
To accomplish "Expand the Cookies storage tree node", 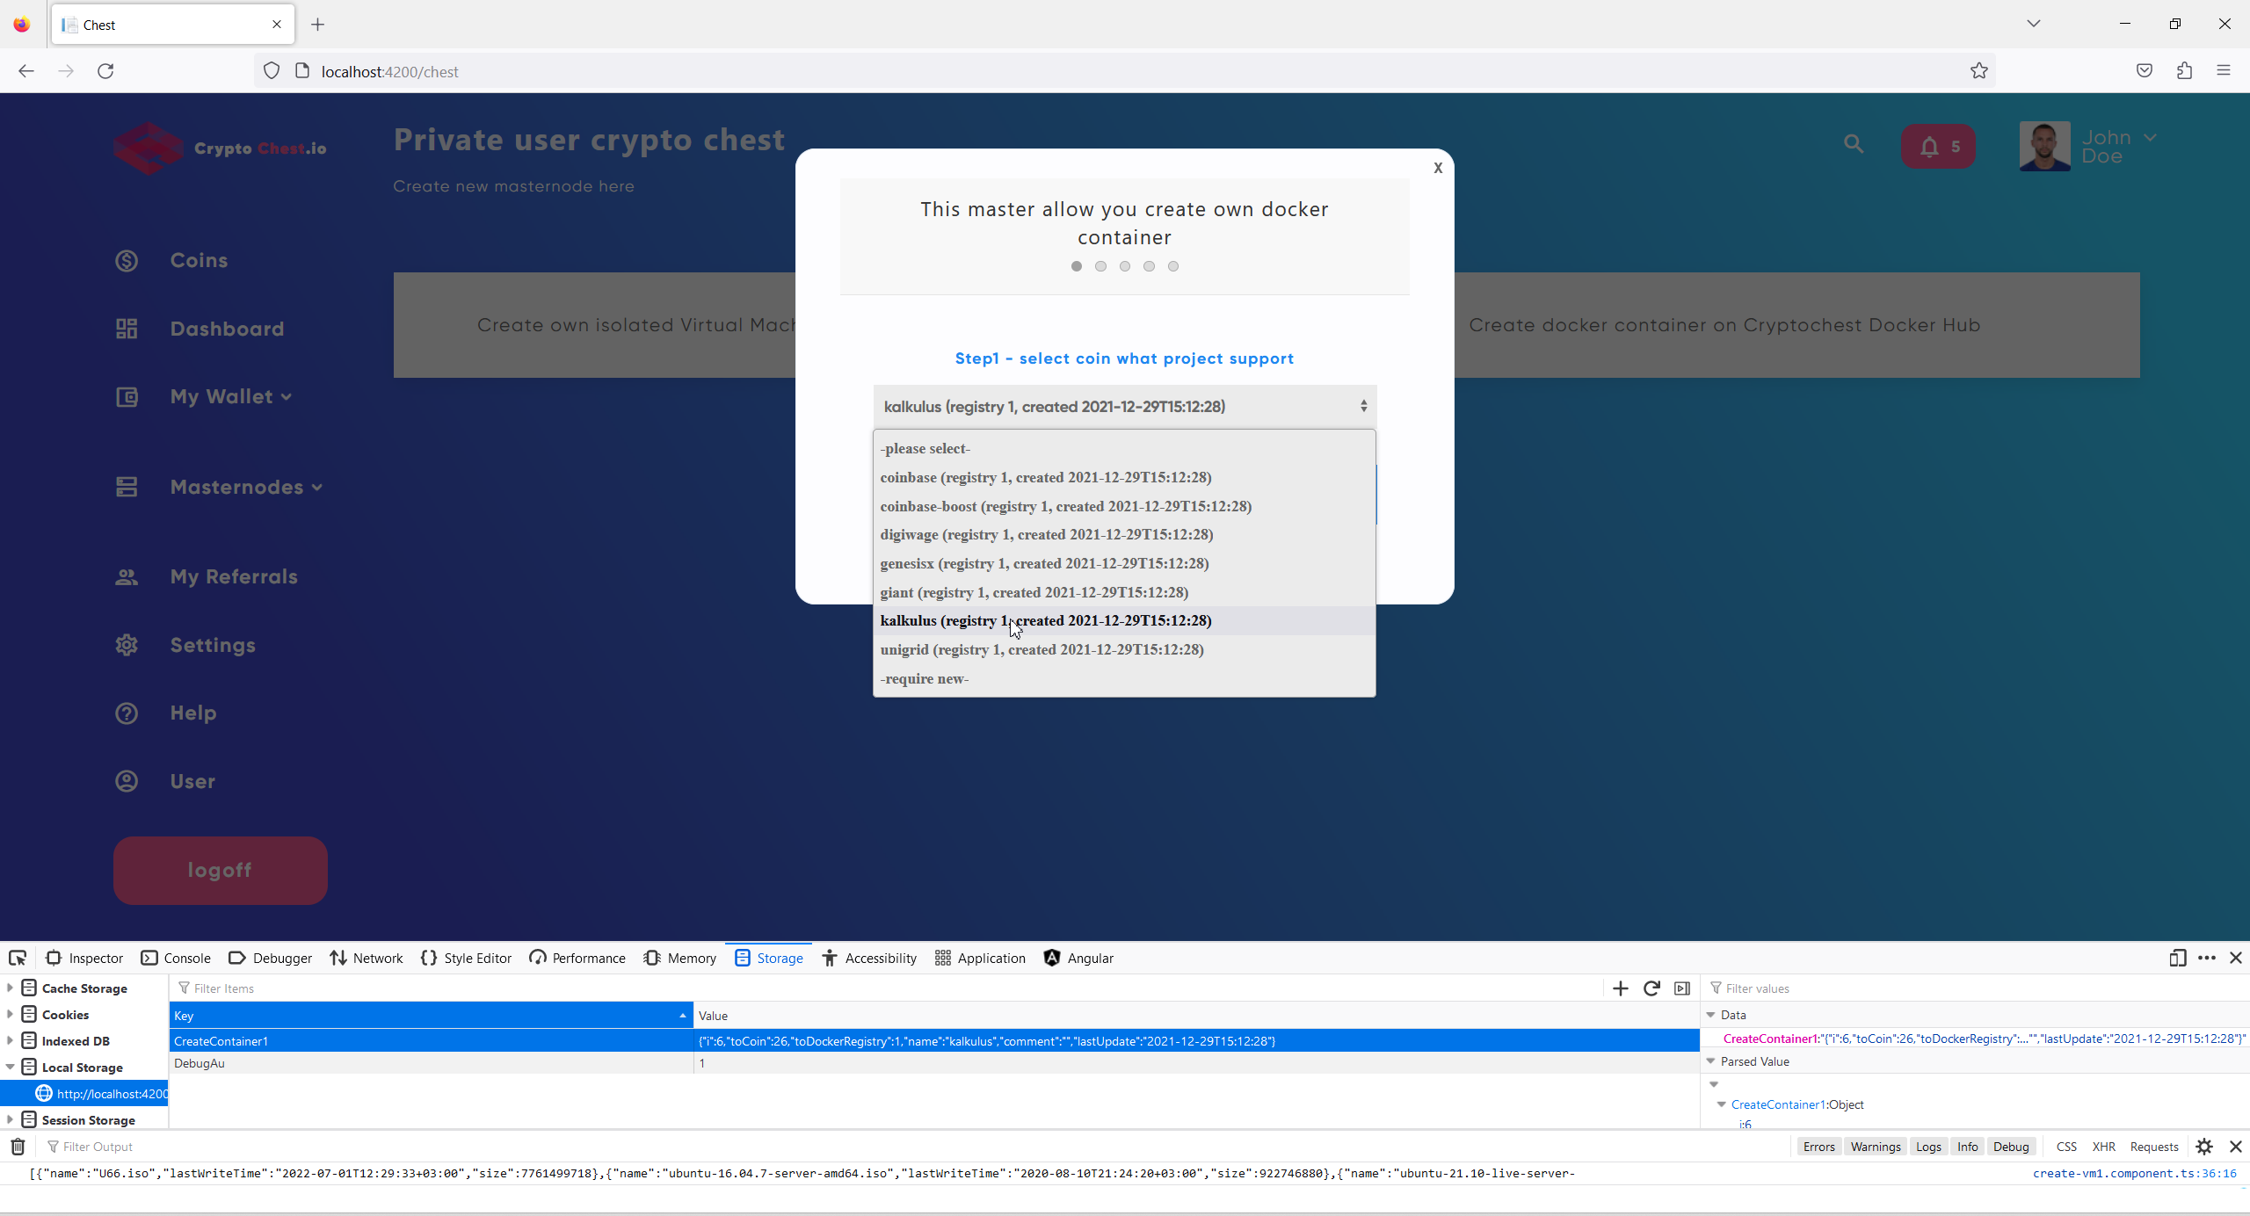I will [x=10, y=1015].
